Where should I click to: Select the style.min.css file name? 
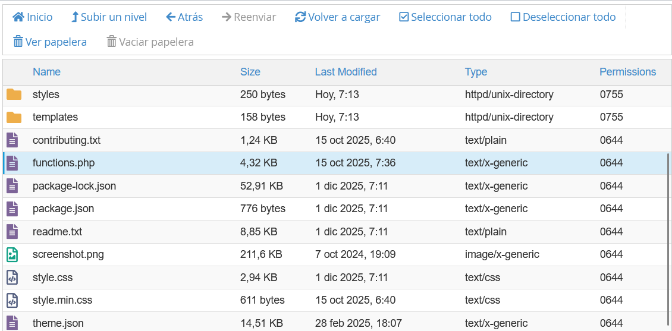(62, 300)
